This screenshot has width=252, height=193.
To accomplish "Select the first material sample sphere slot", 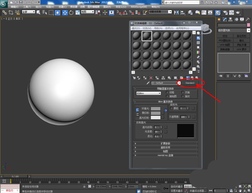I will pos(137,36).
